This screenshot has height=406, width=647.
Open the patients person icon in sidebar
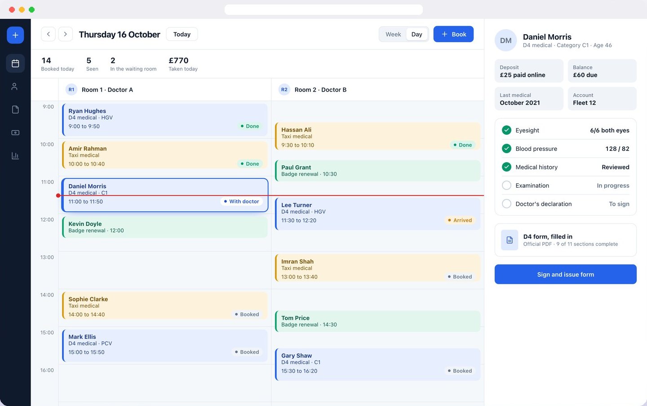pos(15,87)
